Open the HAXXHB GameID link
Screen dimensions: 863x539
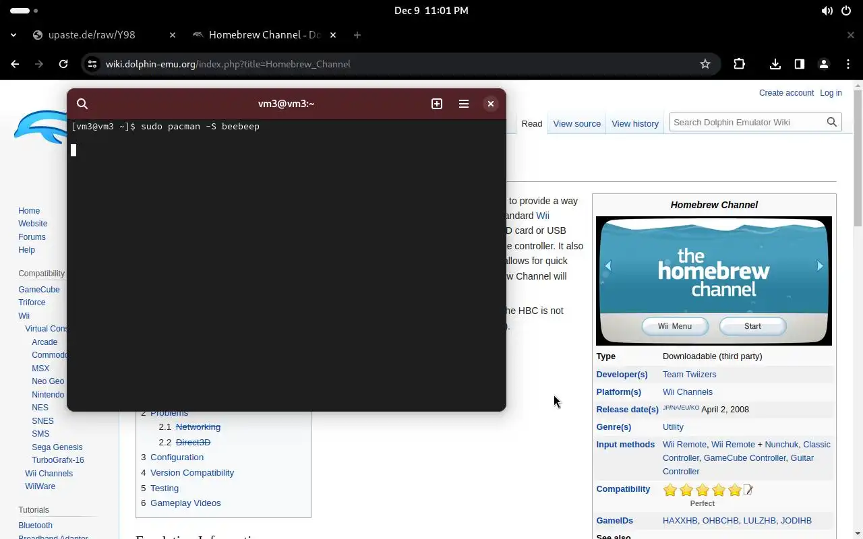click(x=680, y=520)
